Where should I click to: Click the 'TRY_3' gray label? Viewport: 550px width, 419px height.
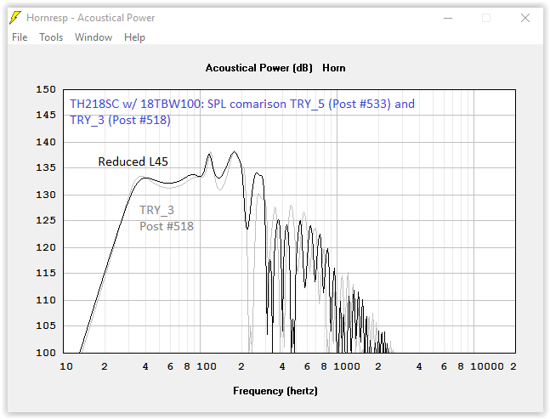(x=156, y=210)
